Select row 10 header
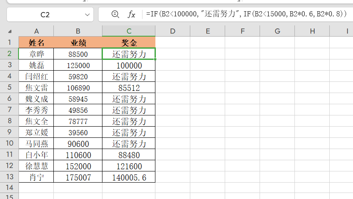The image size is (353, 199). point(9,143)
